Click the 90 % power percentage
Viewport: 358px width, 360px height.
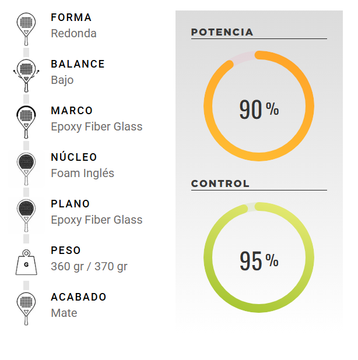click(259, 110)
